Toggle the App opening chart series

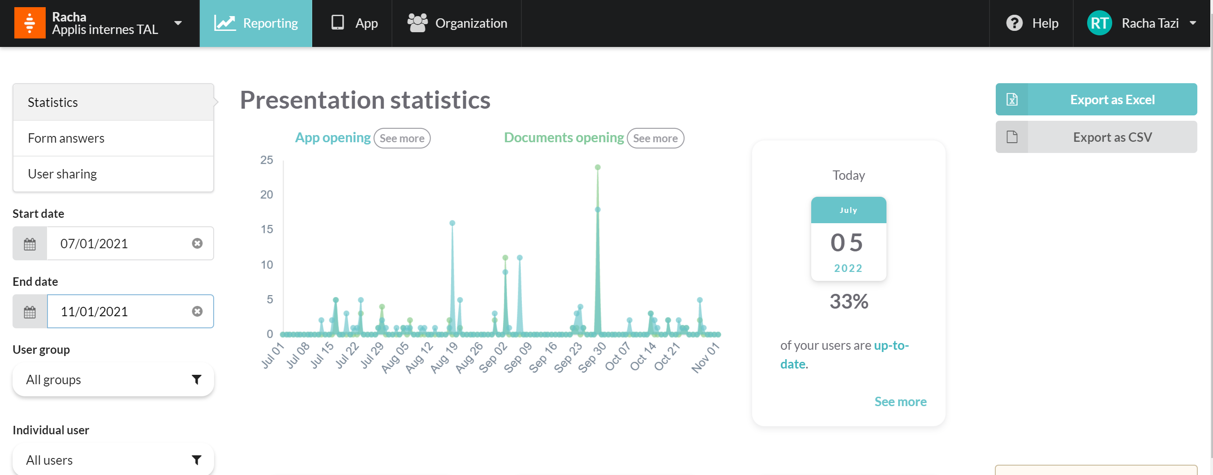click(332, 137)
